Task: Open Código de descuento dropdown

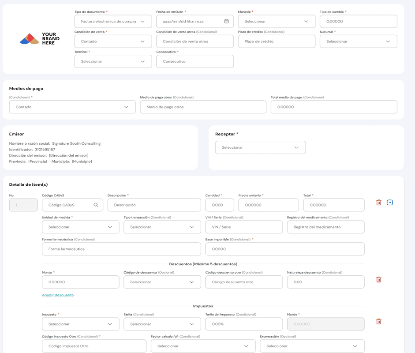Action: click(162, 282)
